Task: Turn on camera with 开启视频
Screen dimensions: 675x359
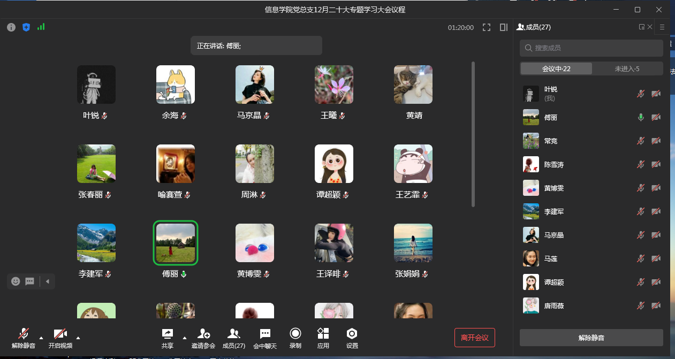Action: point(60,338)
